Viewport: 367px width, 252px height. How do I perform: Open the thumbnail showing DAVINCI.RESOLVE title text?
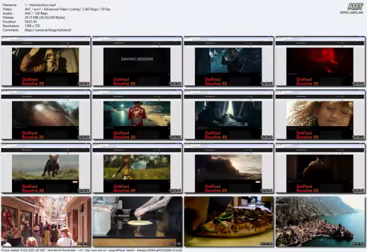(137, 61)
